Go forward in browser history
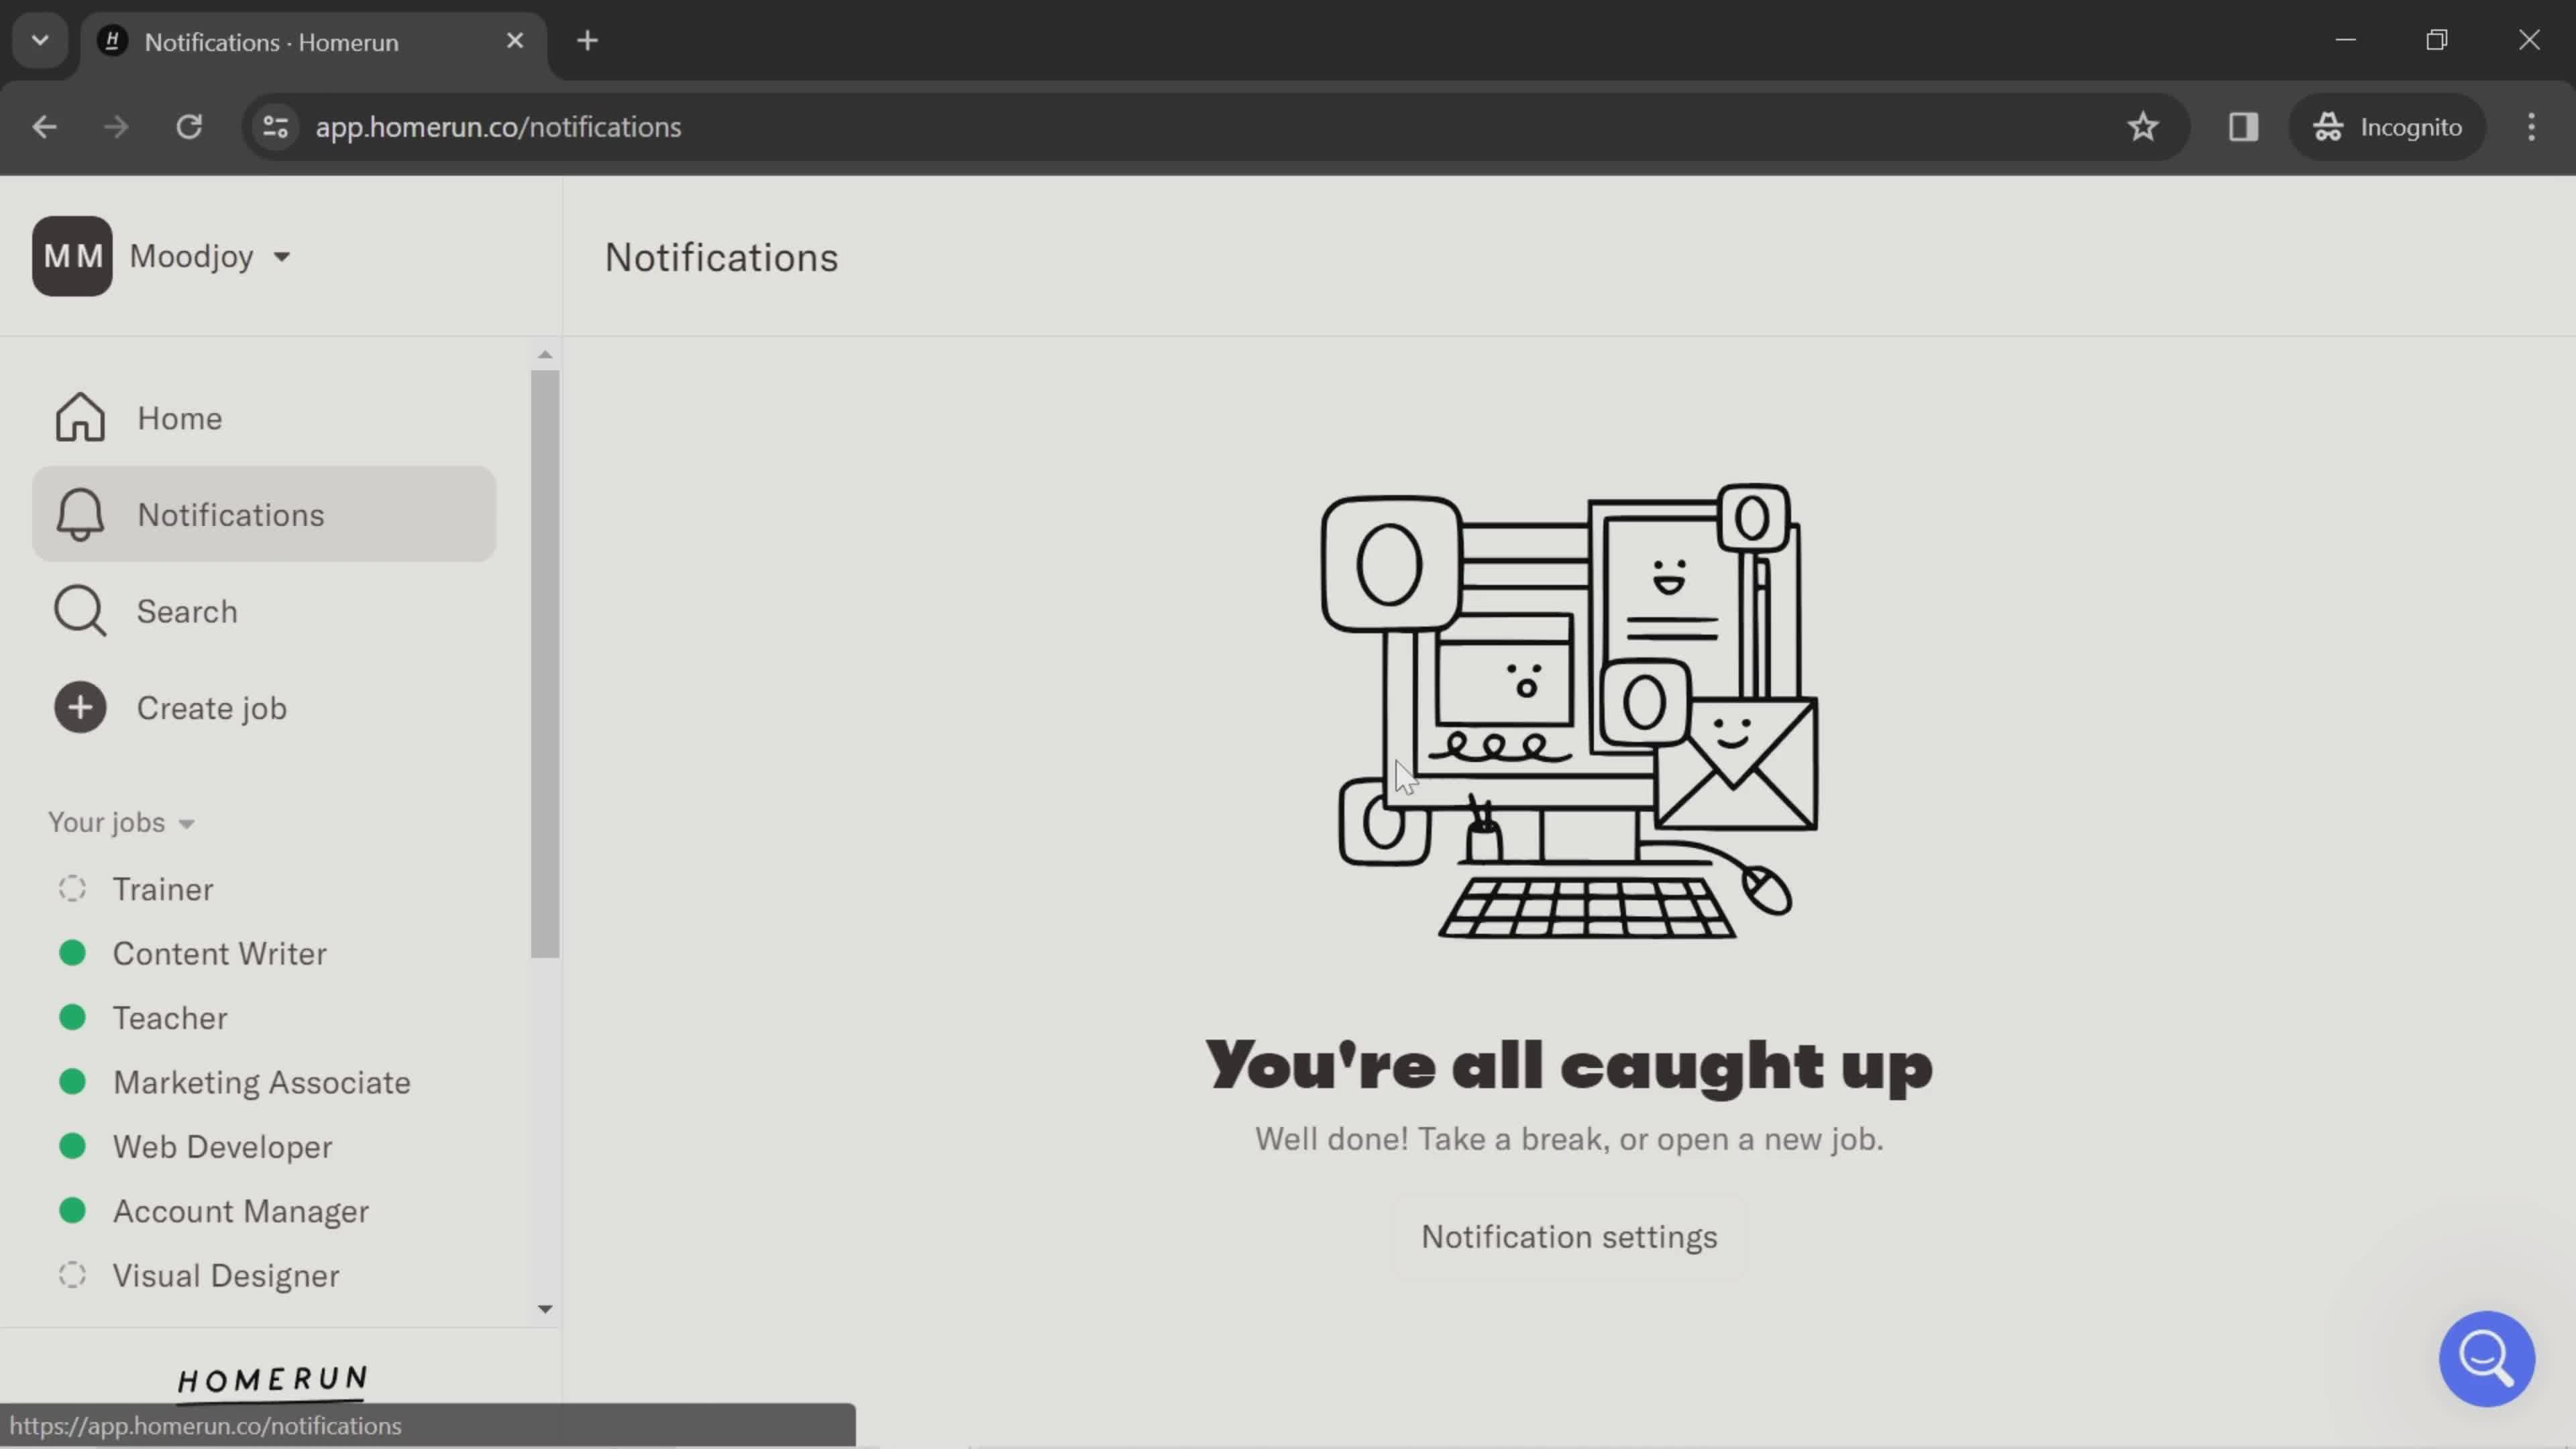Viewport: 2576px width, 1449px height. click(x=116, y=127)
